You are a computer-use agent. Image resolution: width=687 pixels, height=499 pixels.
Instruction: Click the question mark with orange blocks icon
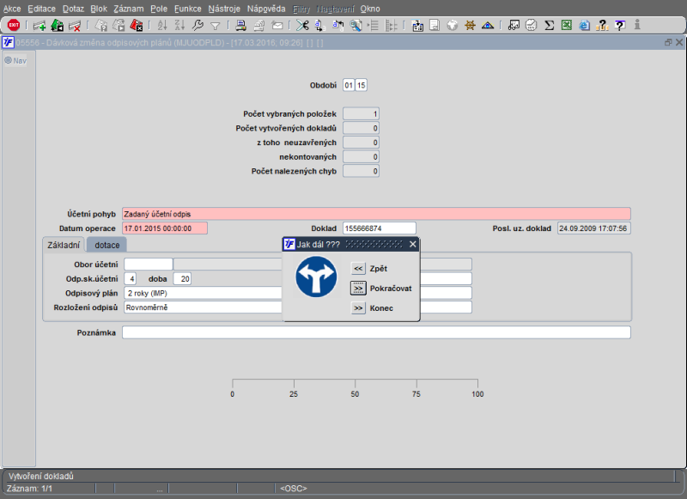tap(602, 26)
